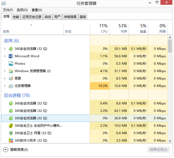Click browser icon in the 43.1 MB row

[11, 111]
